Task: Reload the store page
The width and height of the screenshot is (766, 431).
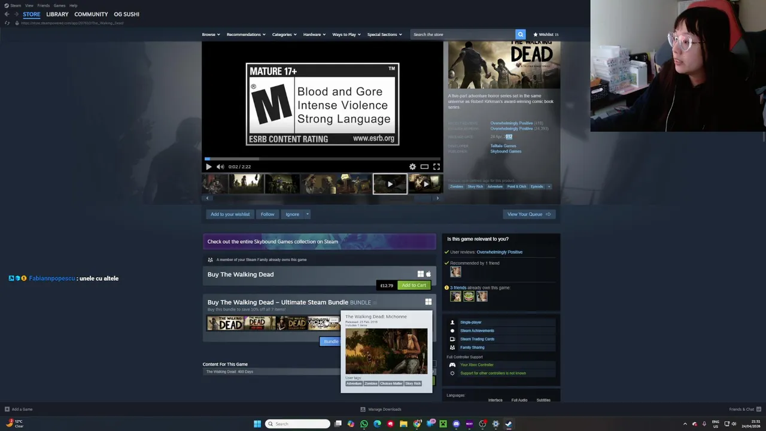Action: tap(7, 23)
